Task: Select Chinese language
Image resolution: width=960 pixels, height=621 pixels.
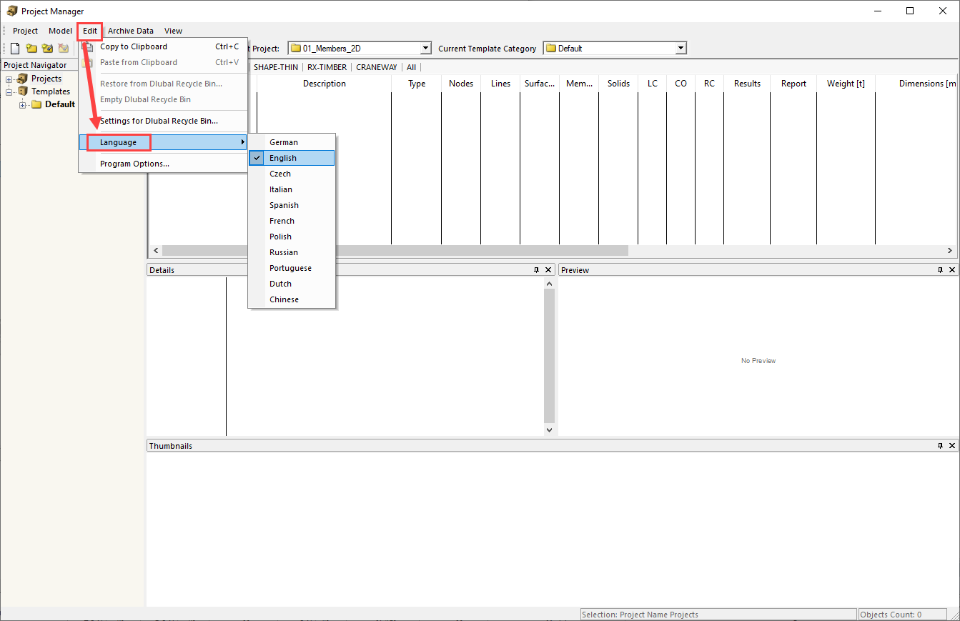Action: pyautogui.click(x=292, y=299)
